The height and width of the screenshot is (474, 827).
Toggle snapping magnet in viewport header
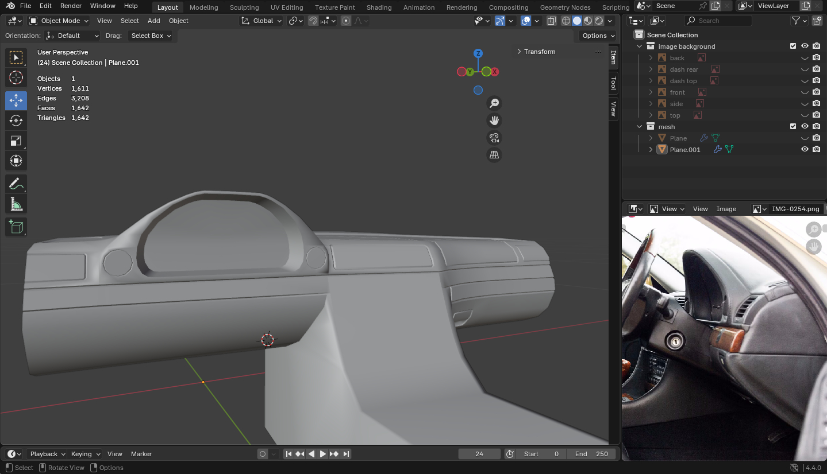[313, 21]
